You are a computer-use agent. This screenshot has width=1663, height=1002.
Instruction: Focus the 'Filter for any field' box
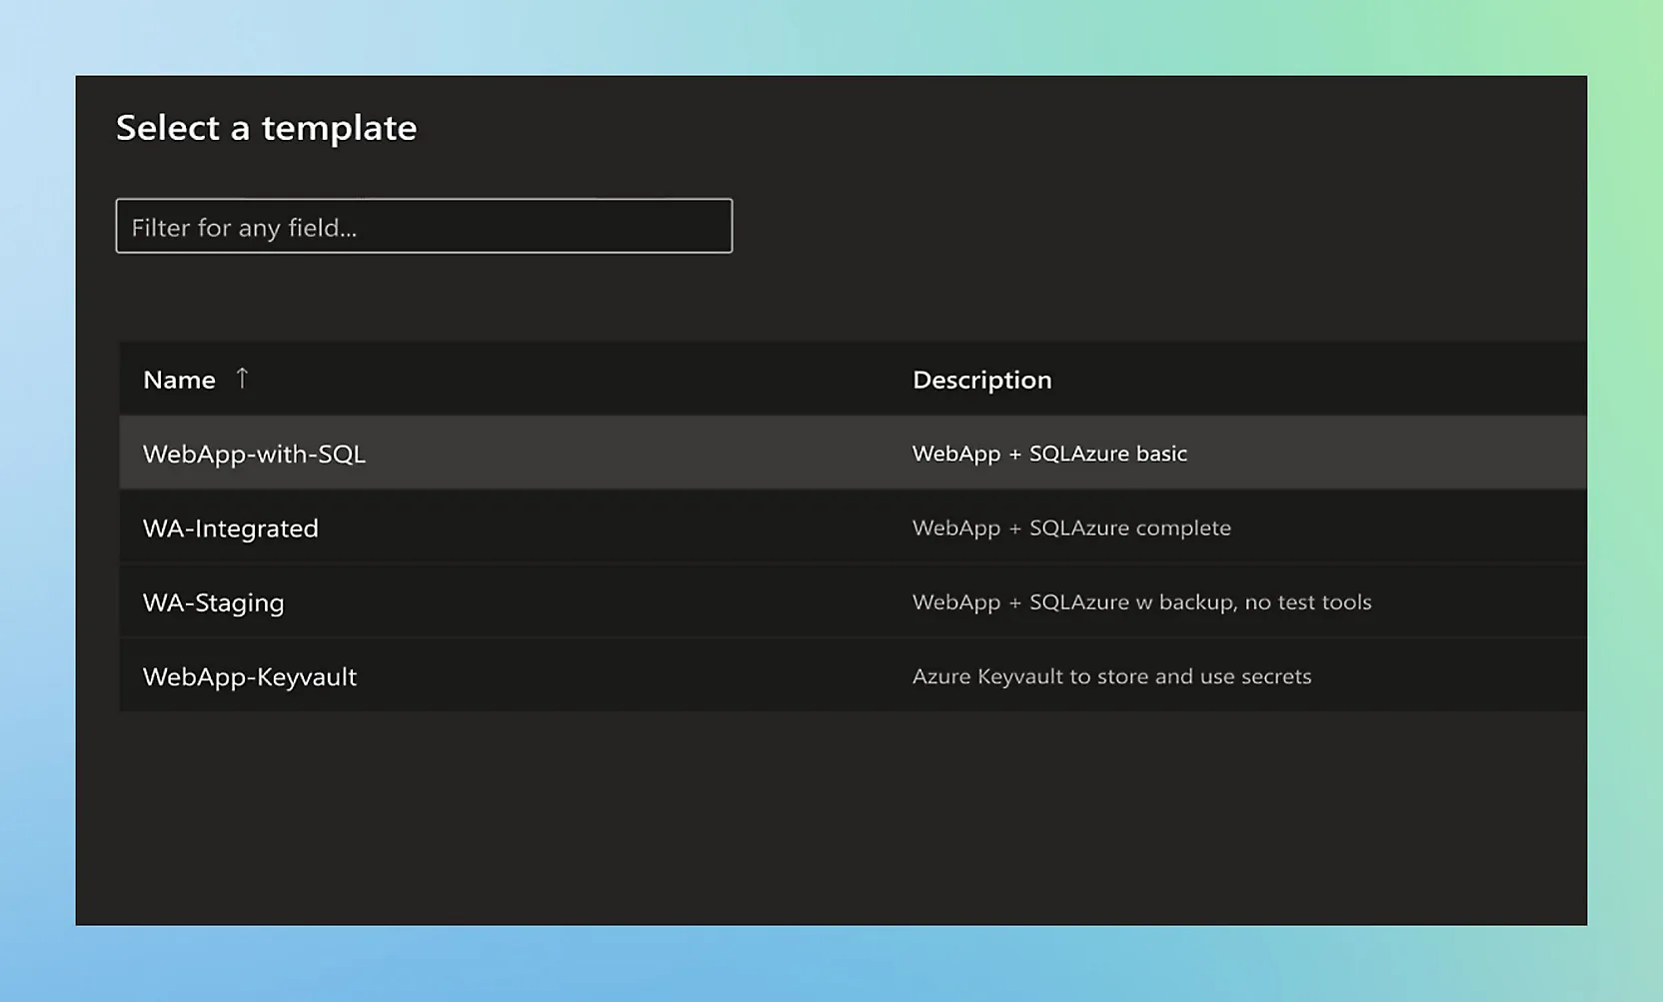click(x=424, y=227)
